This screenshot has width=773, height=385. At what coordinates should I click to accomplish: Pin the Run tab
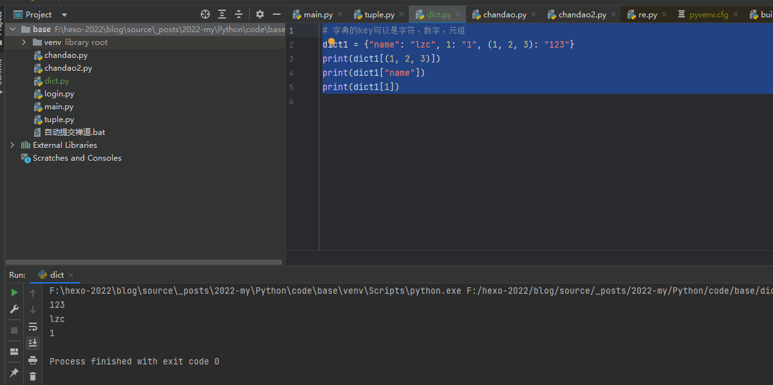click(x=14, y=372)
